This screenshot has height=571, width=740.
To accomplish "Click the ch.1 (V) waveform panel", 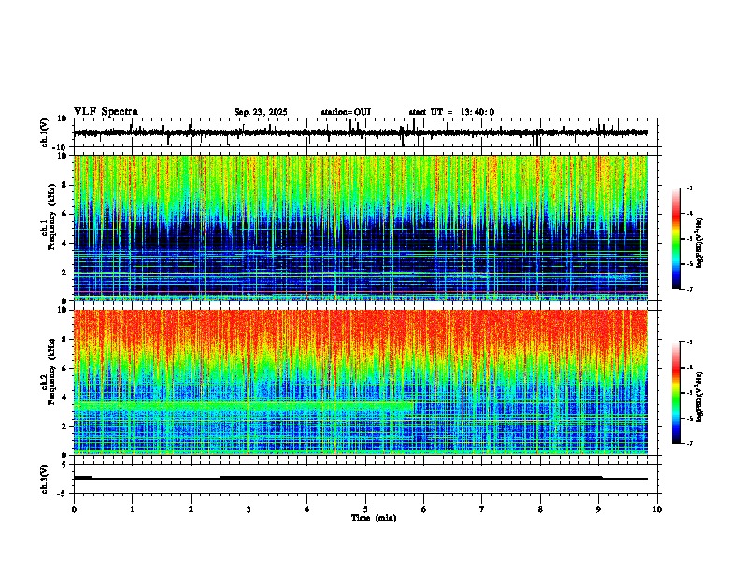I will tap(367, 132).
